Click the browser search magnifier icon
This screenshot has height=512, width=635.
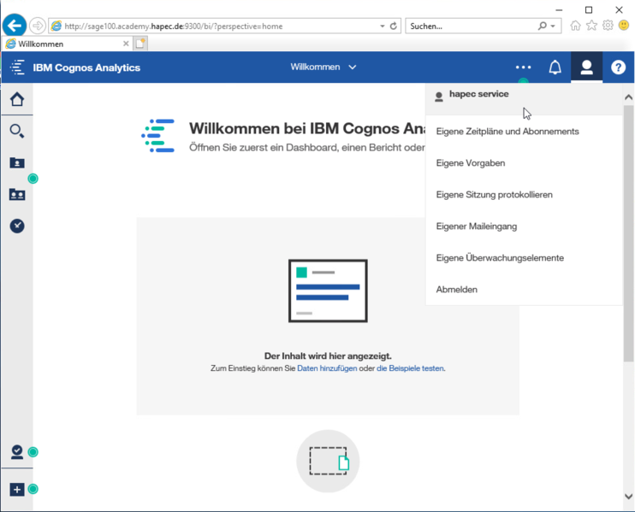click(x=543, y=26)
